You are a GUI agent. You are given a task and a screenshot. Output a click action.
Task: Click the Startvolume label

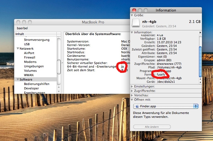[76, 49]
